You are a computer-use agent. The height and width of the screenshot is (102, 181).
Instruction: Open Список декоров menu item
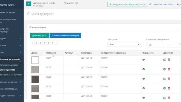click(x=8, y=70)
